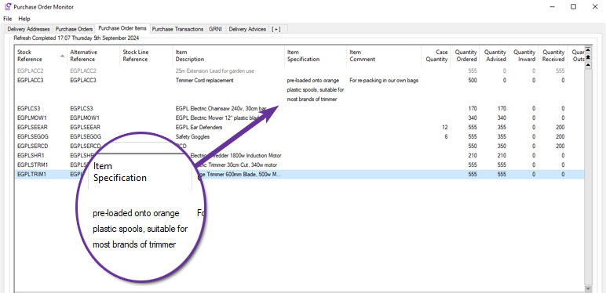Viewport: 606px width, 293px height.
Task: Click quantity ordered 550 for EGPLSERCD
Action: pyautogui.click(x=473, y=146)
